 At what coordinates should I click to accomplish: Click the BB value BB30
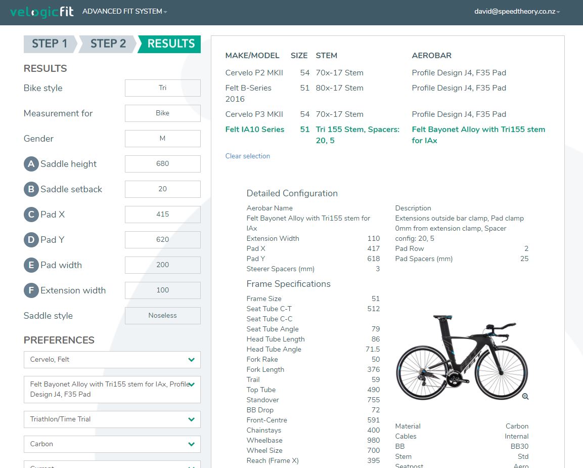click(519, 446)
